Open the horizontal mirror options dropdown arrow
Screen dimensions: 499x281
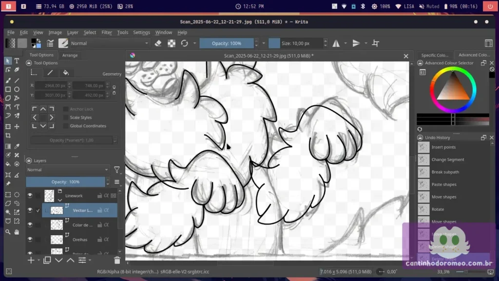click(x=345, y=43)
